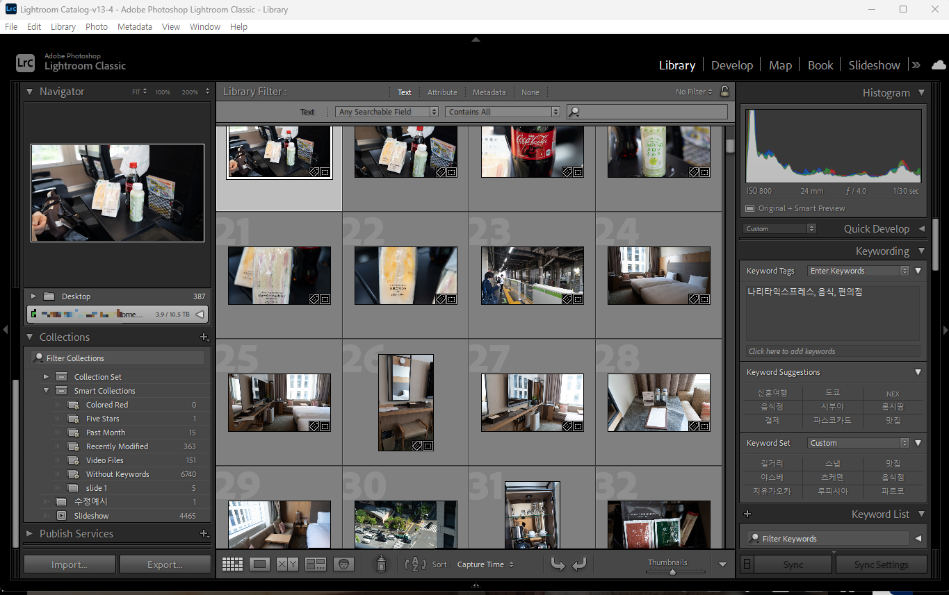Collapse the Histogram panel
The height and width of the screenshot is (595, 949).
click(921, 92)
